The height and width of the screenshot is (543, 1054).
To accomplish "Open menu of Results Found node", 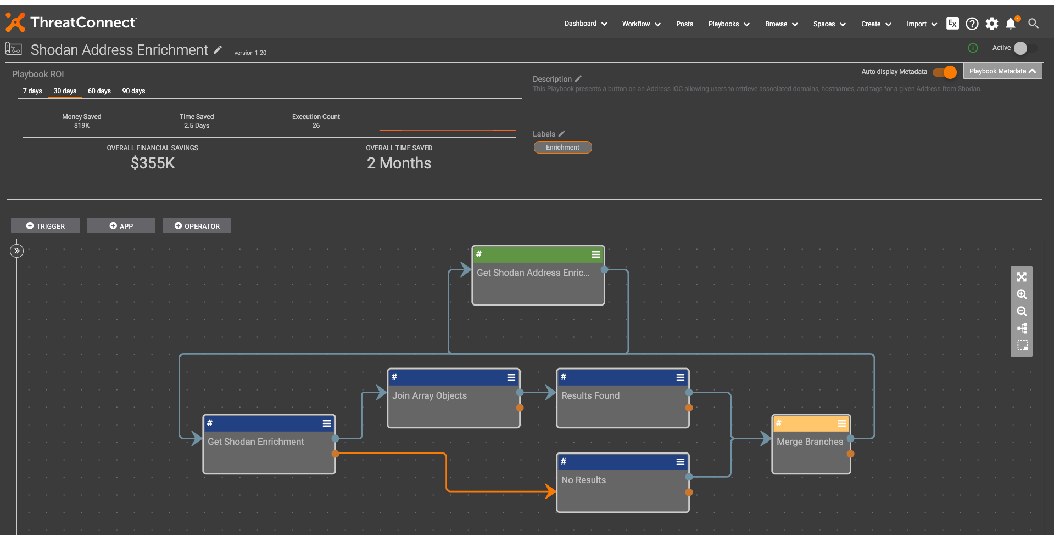I will pyautogui.click(x=680, y=377).
